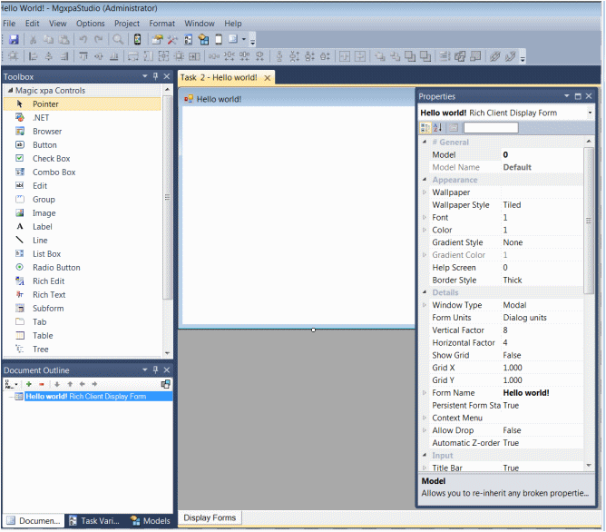Select the Button control in Toolbox
The image size is (606, 532).
44,145
